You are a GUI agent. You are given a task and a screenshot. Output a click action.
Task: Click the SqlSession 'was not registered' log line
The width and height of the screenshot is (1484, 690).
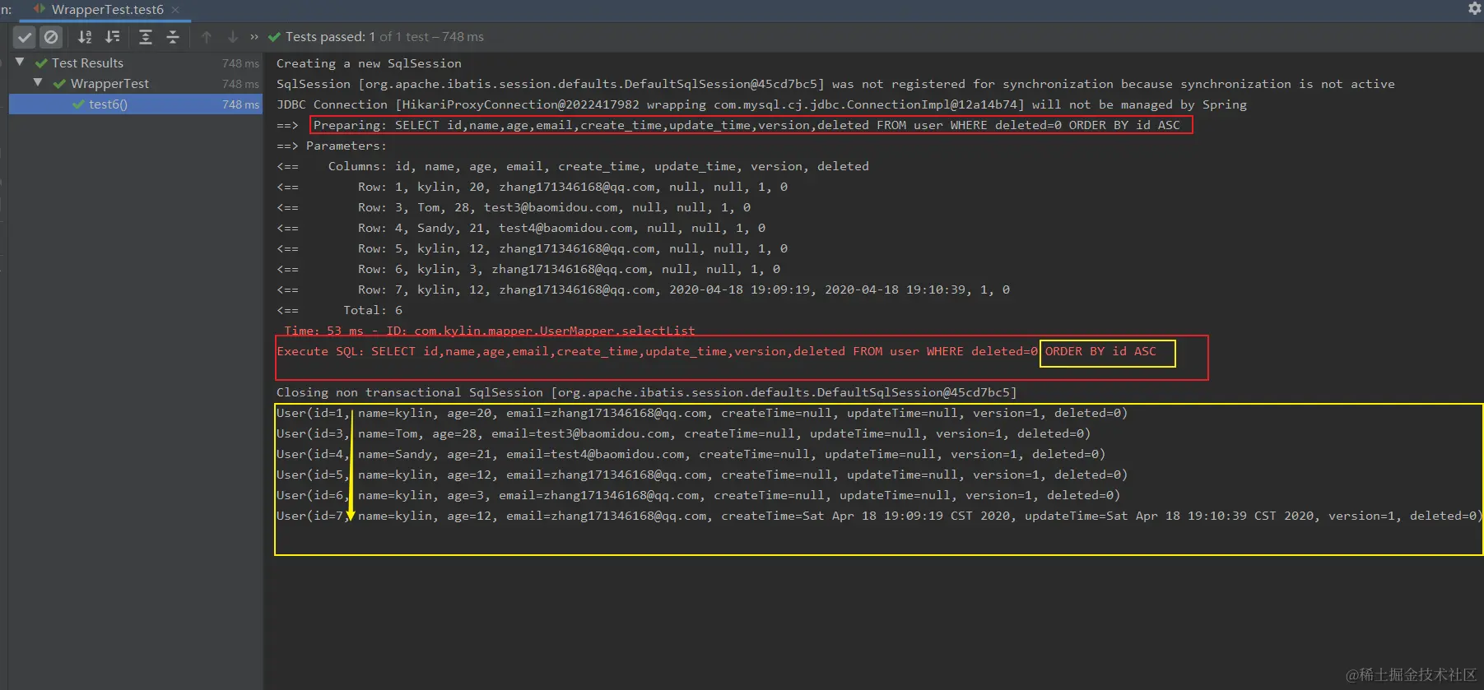[x=835, y=84]
